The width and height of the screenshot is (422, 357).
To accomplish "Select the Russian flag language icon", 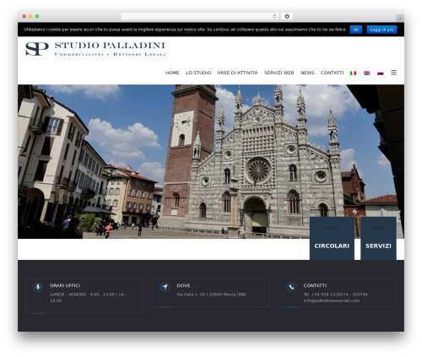I will [x=381, y=73].
